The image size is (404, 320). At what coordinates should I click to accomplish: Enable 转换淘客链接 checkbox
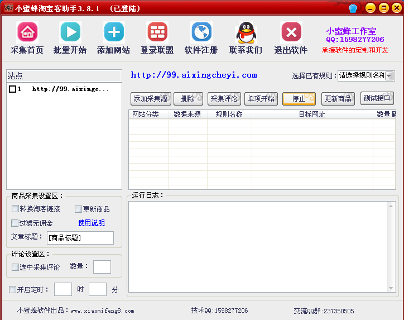15,209
